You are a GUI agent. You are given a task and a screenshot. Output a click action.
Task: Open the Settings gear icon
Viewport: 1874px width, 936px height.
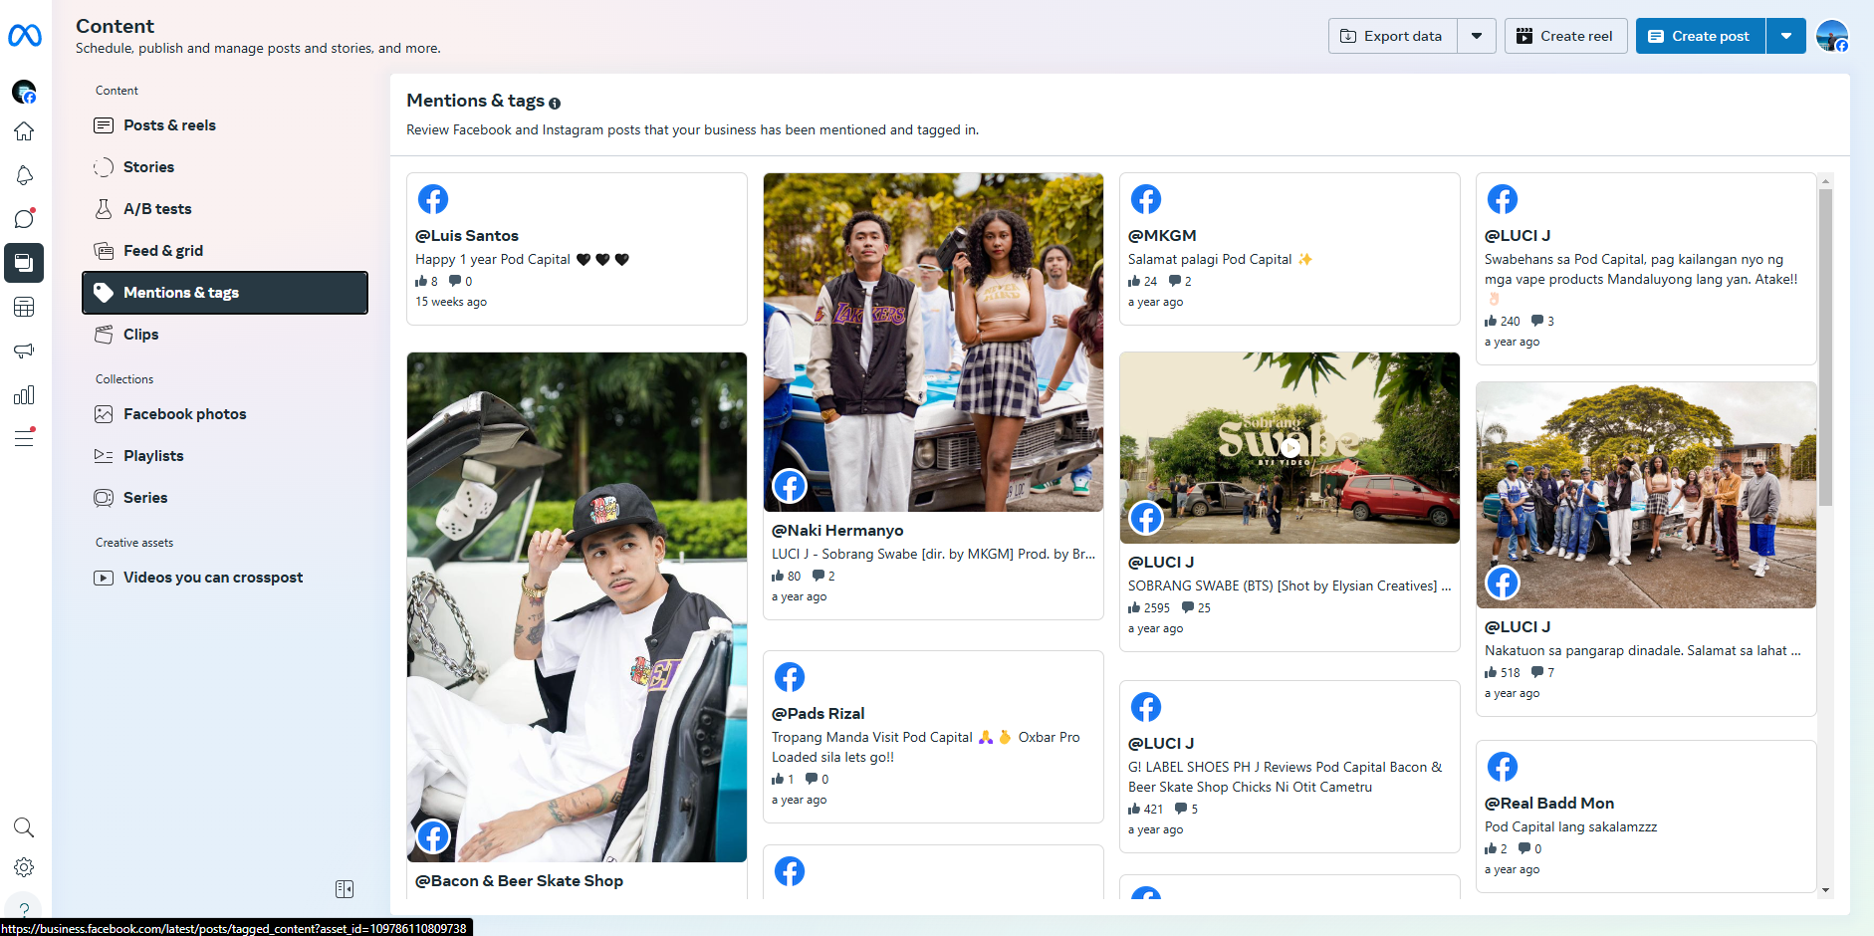[x=24, y=867]
